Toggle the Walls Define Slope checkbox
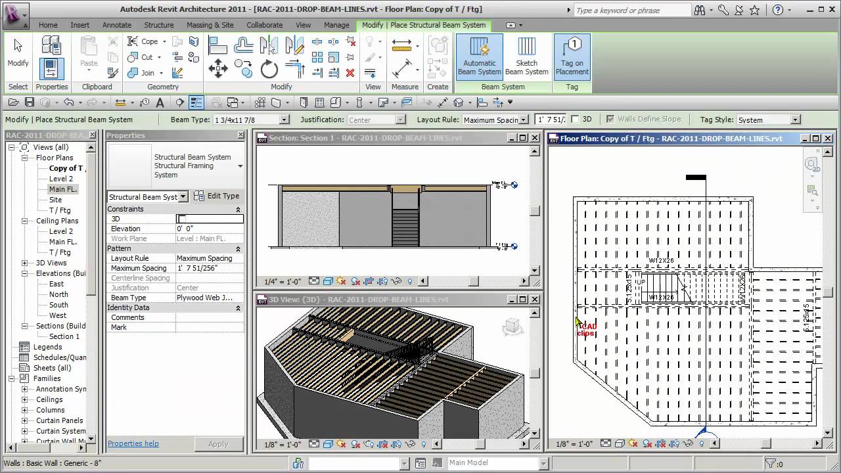Screen dimensions: 841x473 610,120
